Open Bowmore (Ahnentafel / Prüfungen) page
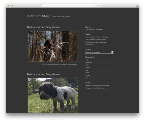The image size is (145, 122). pyautogui.click(x=97, y=37)
